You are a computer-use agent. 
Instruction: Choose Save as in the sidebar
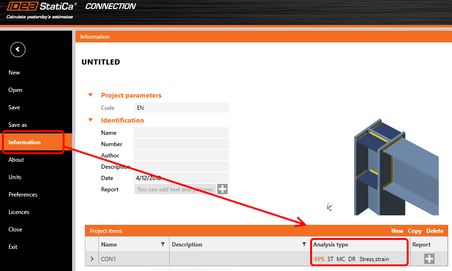[17, 125]
